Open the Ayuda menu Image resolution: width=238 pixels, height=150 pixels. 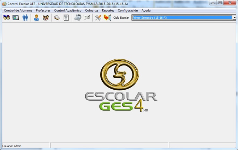tap(146, 11)
